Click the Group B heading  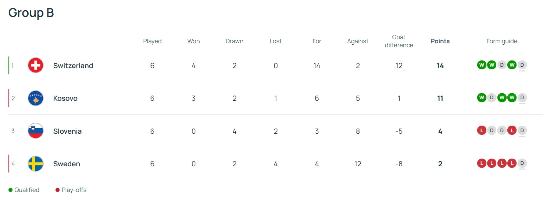pos(31,13)
